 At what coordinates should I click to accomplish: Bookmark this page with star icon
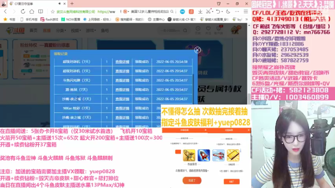[53, 12]
